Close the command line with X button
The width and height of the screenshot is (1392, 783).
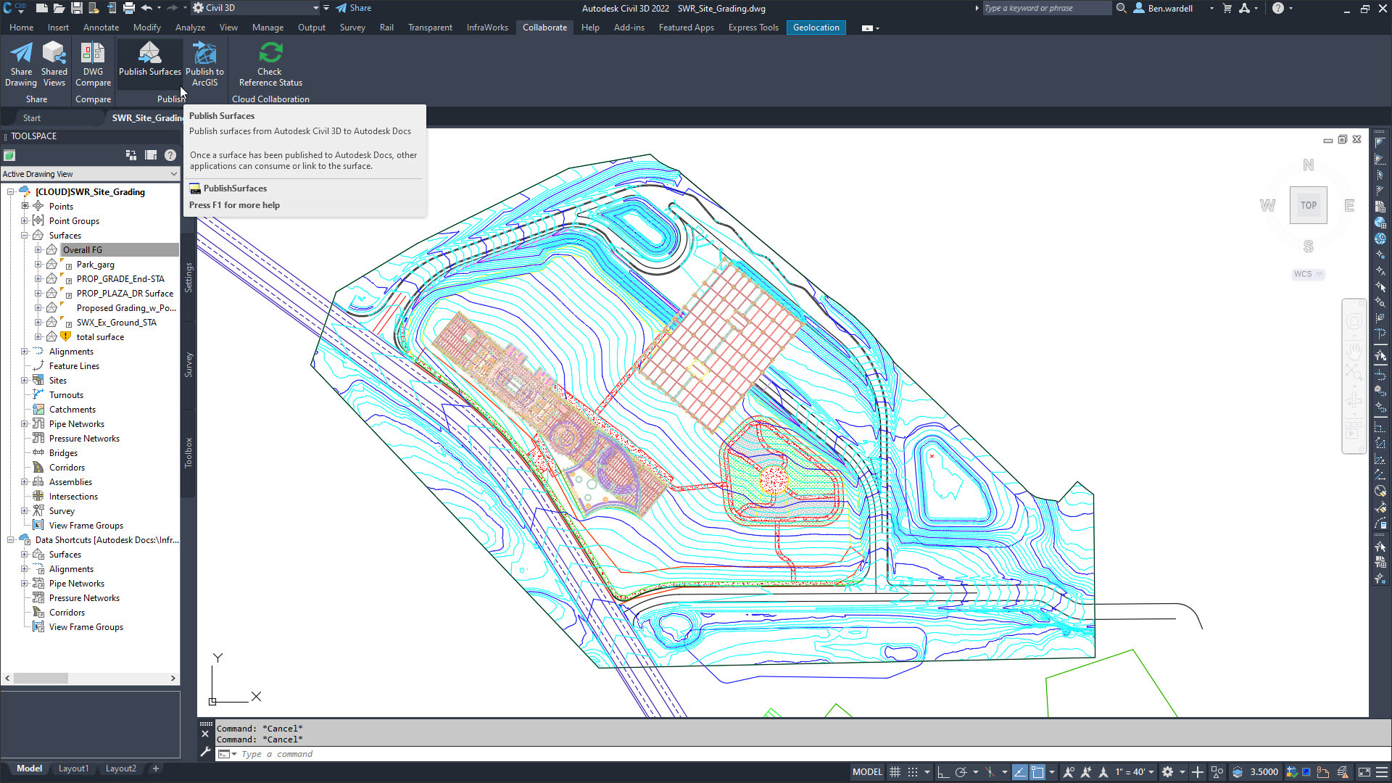pos(205,734)
